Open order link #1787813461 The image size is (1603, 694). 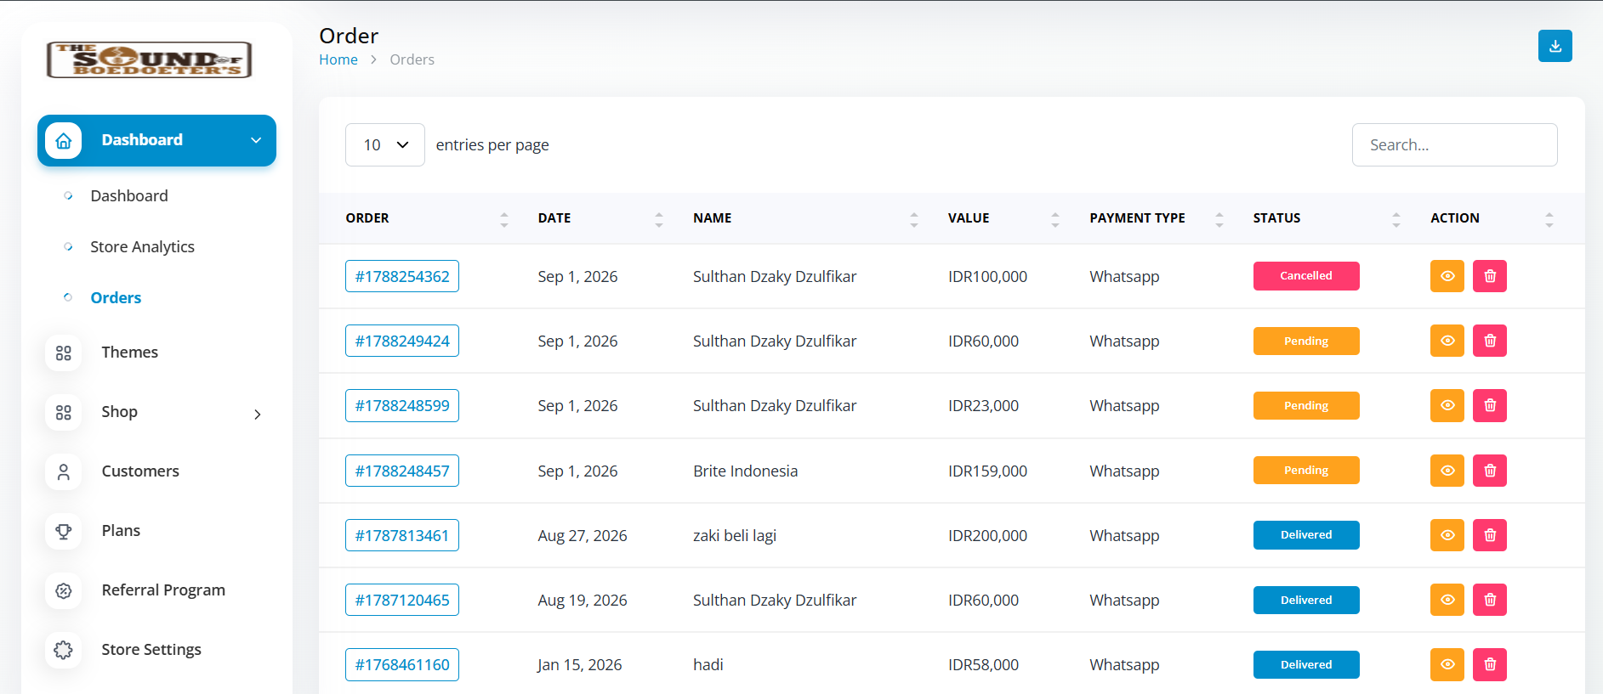click(402, 535)
